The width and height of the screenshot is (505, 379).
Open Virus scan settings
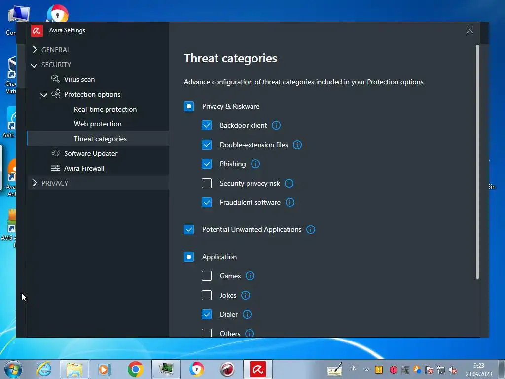pyautogui.click(x=79, y=79)
